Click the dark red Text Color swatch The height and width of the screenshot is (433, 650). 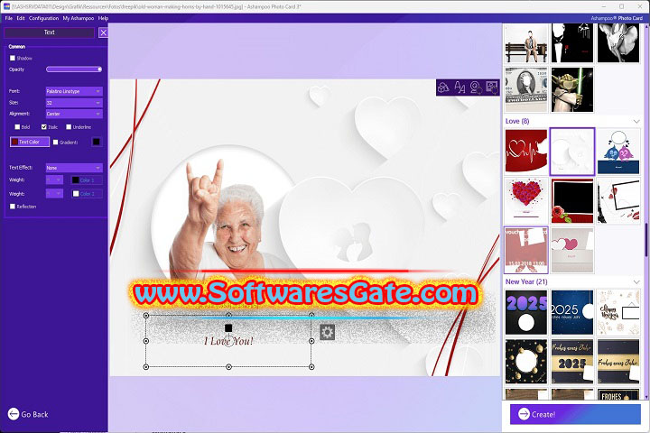[15, 142]
